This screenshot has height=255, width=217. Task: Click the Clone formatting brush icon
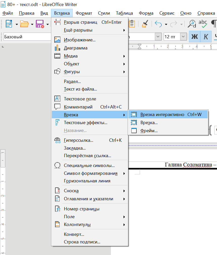[x=145, y=24]
